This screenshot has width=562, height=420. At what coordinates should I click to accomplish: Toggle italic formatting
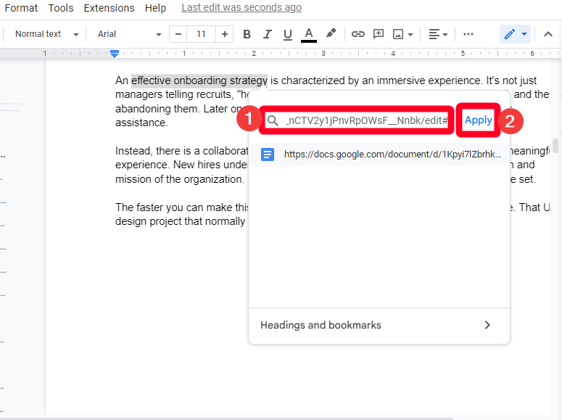268,34
